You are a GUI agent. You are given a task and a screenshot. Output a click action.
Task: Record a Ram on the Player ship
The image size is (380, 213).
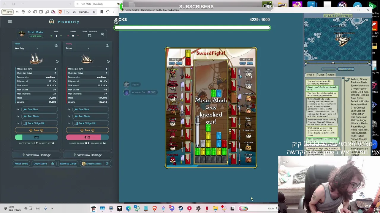[x=36, y=130]
